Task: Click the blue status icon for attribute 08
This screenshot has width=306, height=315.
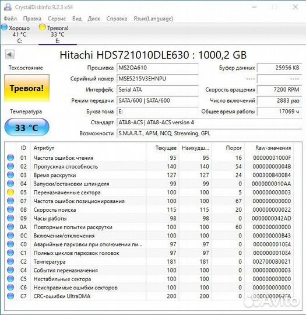Action: 10,209
